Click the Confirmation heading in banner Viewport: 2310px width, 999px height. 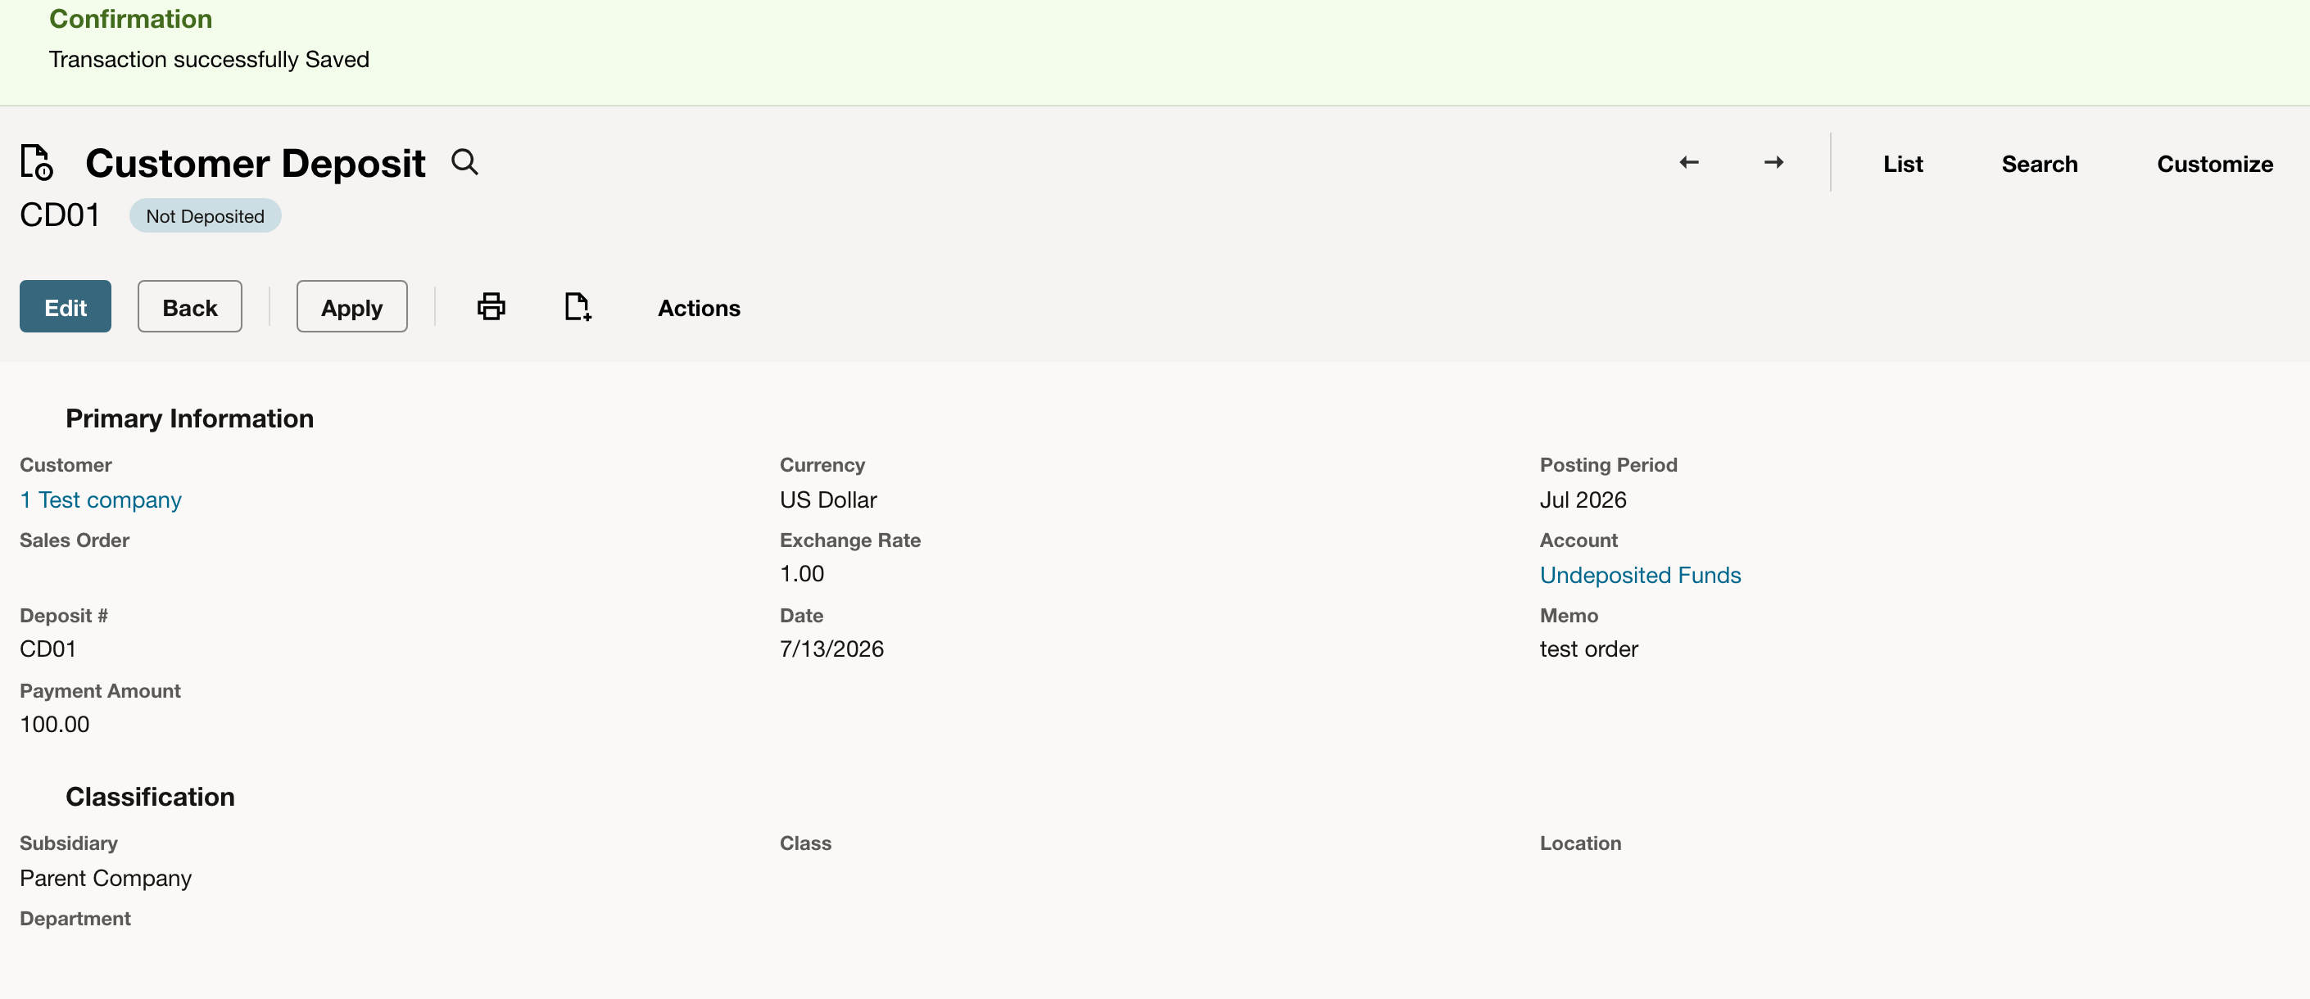[131, 19]
